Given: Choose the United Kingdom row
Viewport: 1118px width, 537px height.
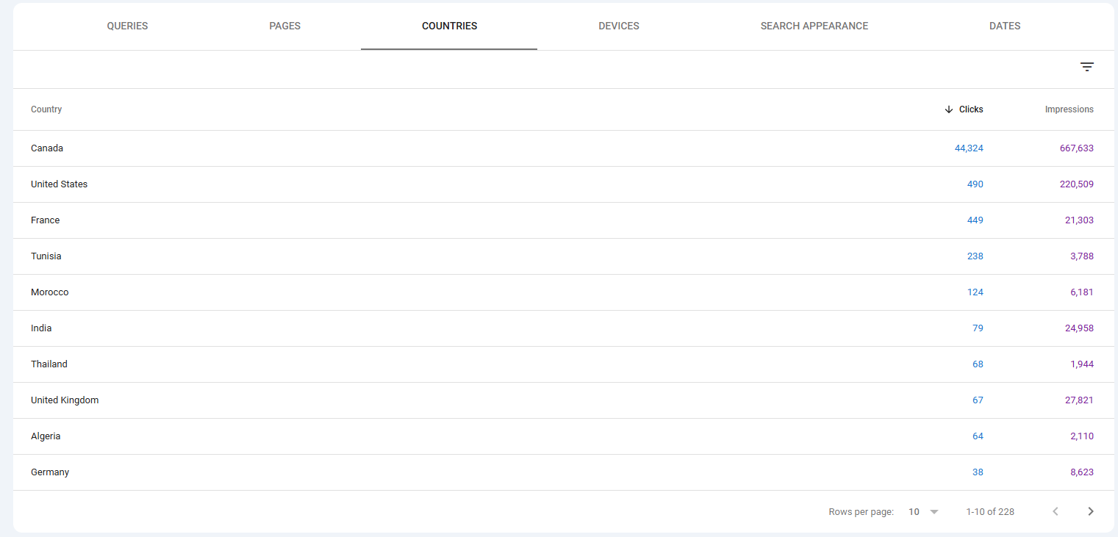Looking at the screenshot, I should (65, 400).
